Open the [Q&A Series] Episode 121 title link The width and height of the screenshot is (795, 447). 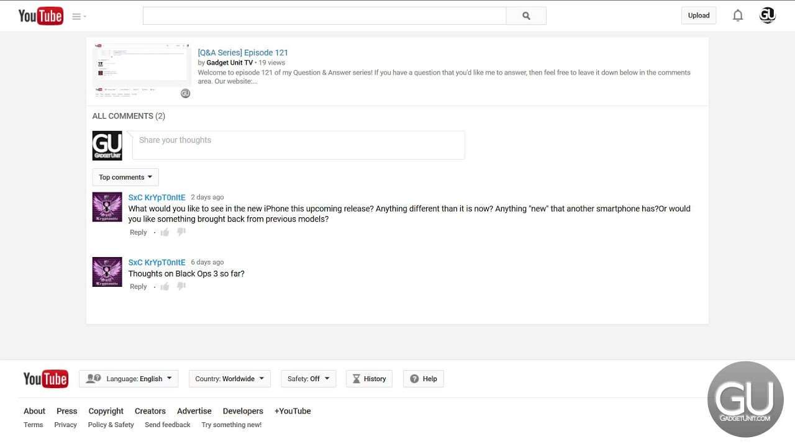click(243, 53)
